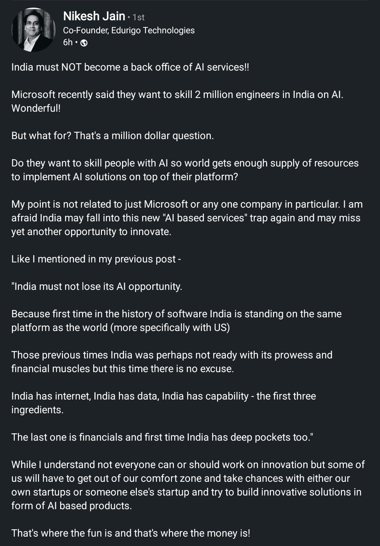Viewport: 380px width, 546px height.
Task: Click "Like I mentioned in my previous post"
Action: point(96,259)
